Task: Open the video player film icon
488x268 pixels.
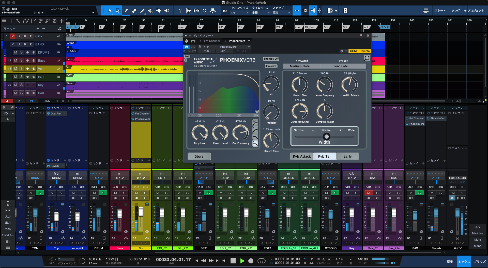Action: [345, 11]
